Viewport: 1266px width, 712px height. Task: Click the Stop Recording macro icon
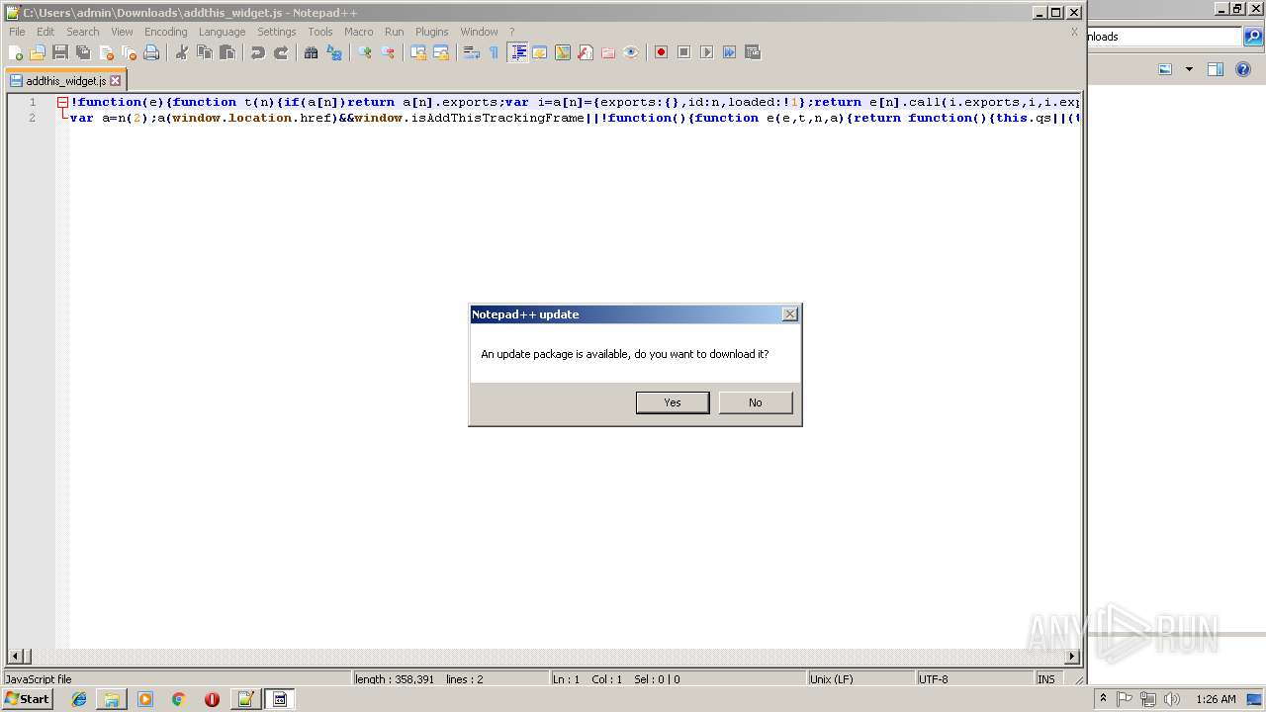[x=683, y=52]
